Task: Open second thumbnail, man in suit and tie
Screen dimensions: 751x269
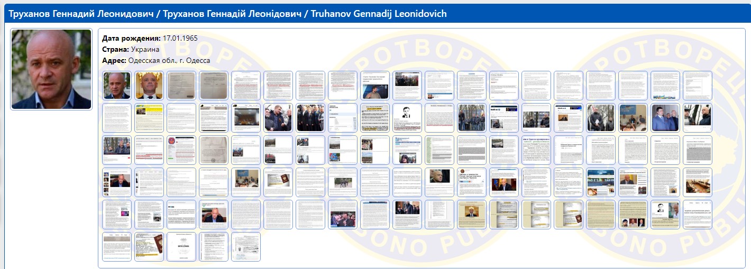Action: [149, 86]
